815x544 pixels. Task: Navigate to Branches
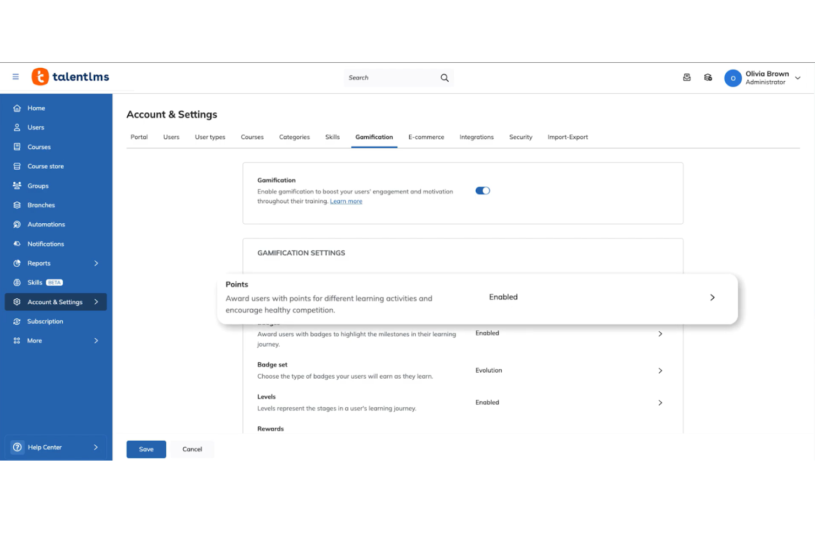41,205
